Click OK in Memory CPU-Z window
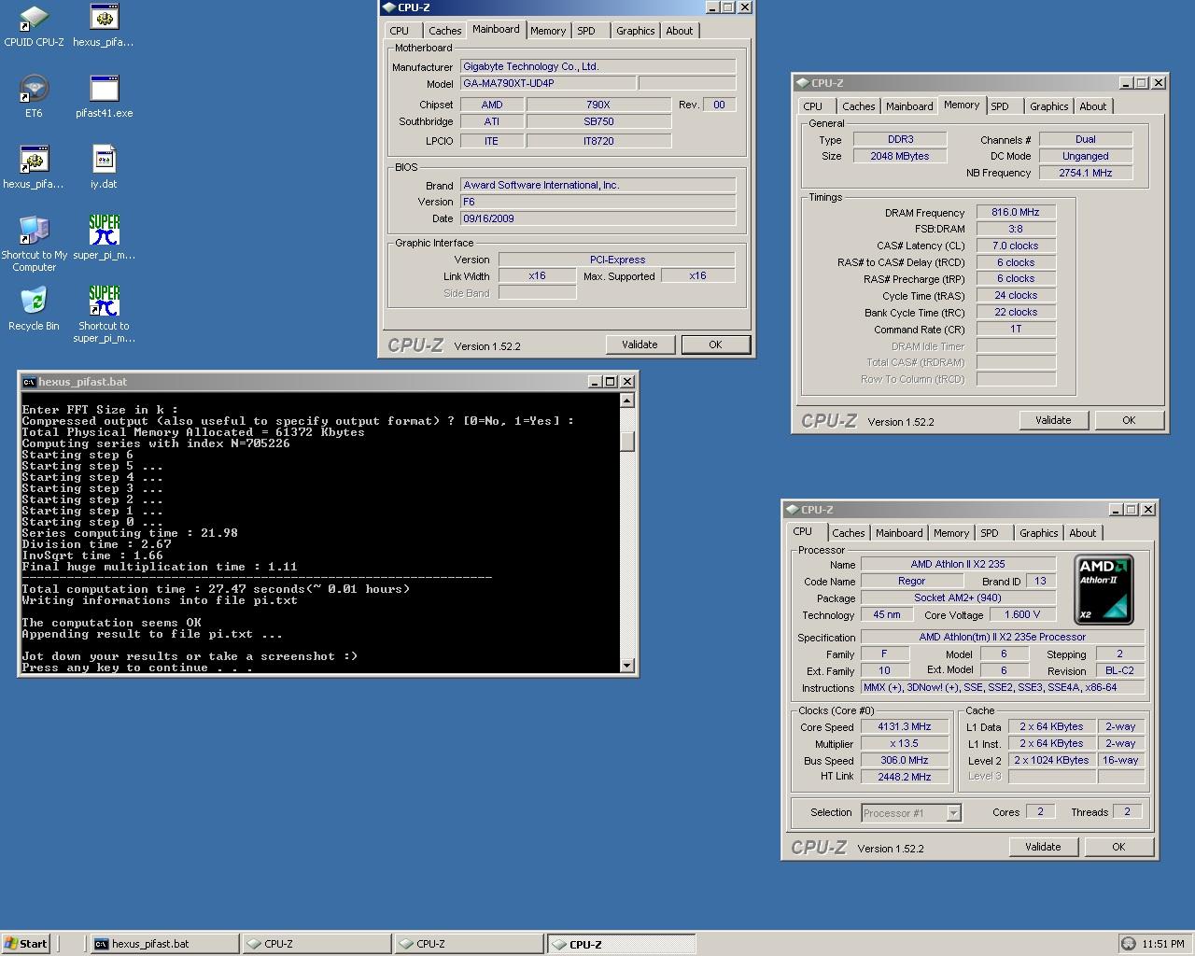The height and width of the screenshot is (956, 1195). pyautogui.click(x=1129, y=420)
